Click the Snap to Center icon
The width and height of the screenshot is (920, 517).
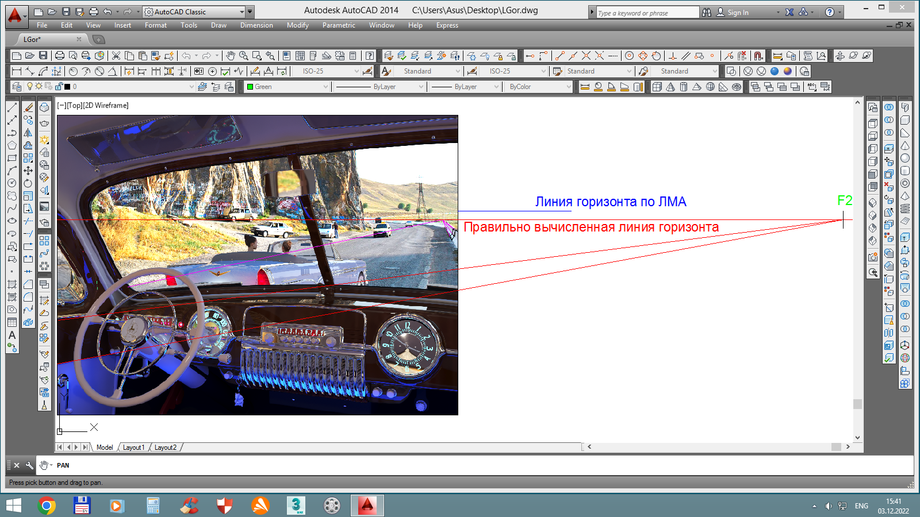(x=630, y=56)
